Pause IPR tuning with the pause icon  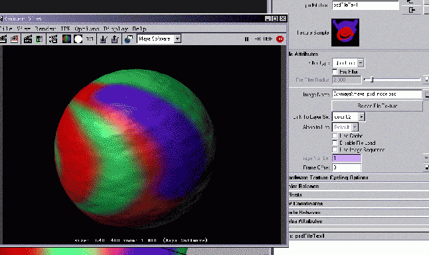(x=246, y=39)
